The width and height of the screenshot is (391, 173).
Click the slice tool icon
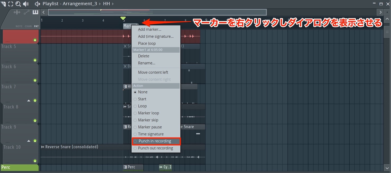click(x=3, y=4)
